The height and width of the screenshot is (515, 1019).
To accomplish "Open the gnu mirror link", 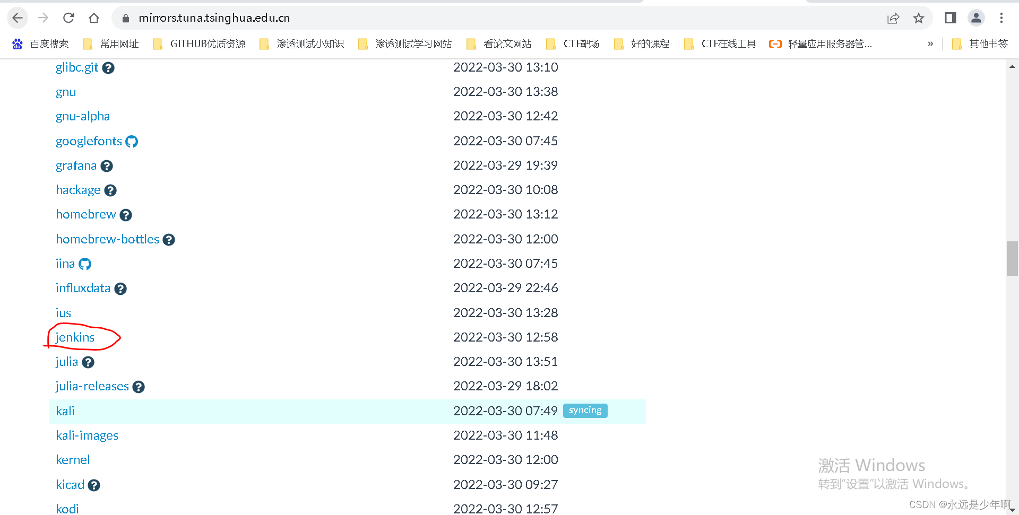I will pos(66,92).
